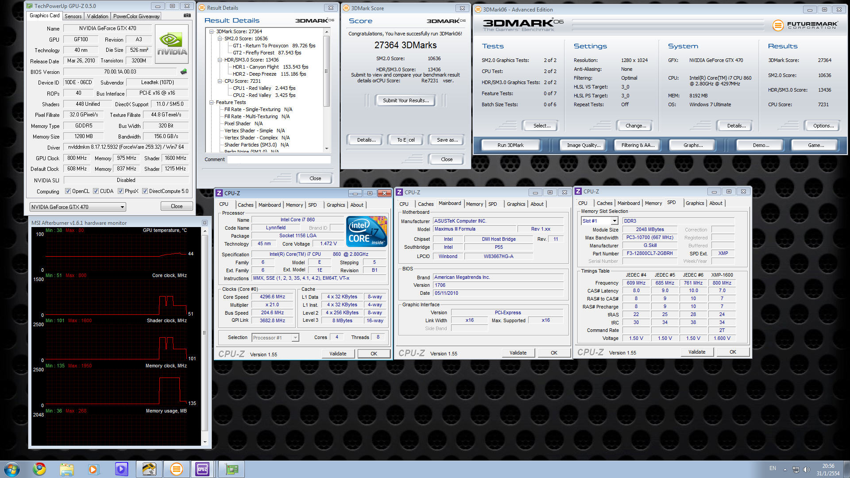Launch Google Chrome from the taskbar

(x=39, y=469)
